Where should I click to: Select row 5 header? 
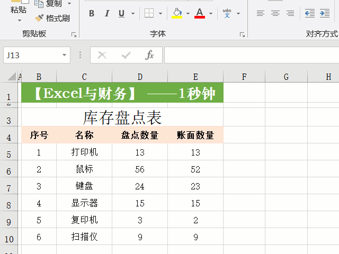pos(8,154)
